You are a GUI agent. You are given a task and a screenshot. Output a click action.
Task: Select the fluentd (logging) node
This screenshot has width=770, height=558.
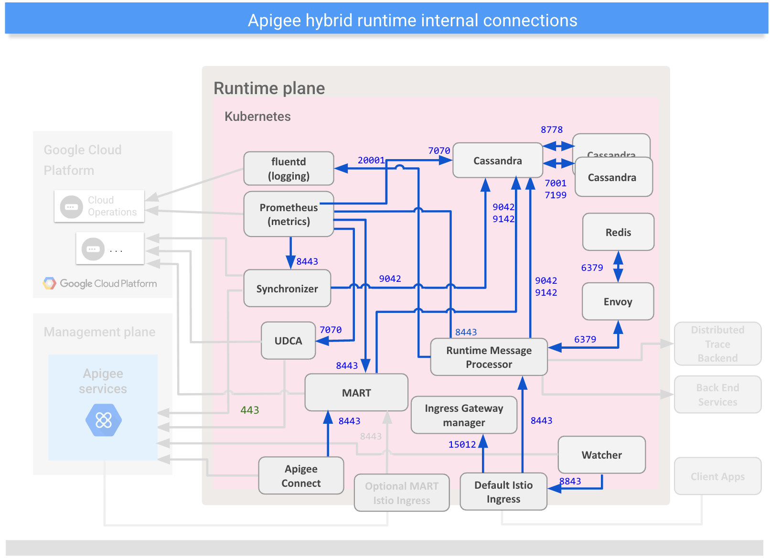(289, 168)
